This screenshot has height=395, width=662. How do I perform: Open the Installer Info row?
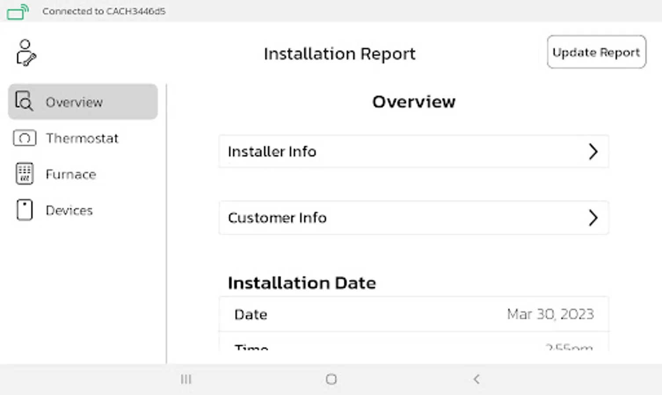[413, 152]
